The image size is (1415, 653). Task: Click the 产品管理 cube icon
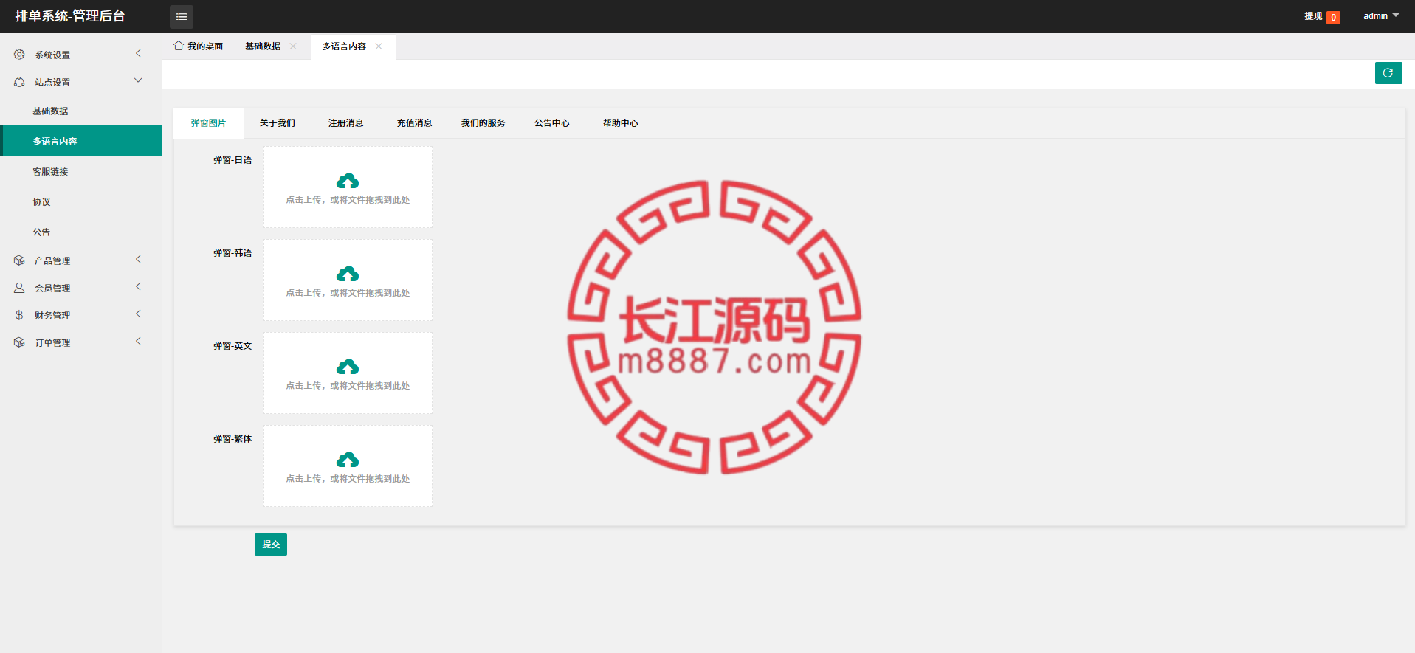click(19, 260)
